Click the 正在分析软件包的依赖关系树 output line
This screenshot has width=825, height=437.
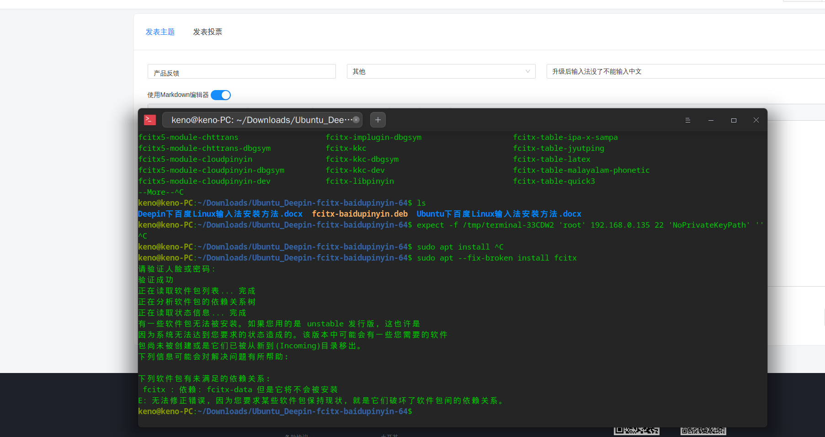point(197,302)
